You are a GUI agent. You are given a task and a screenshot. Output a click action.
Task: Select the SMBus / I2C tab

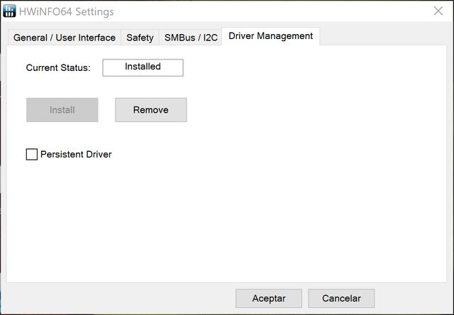click(191, 38)
